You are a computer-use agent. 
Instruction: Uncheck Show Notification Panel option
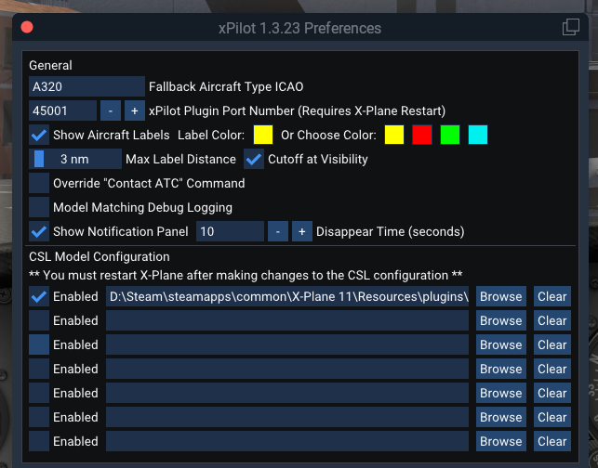click(39, 231)
